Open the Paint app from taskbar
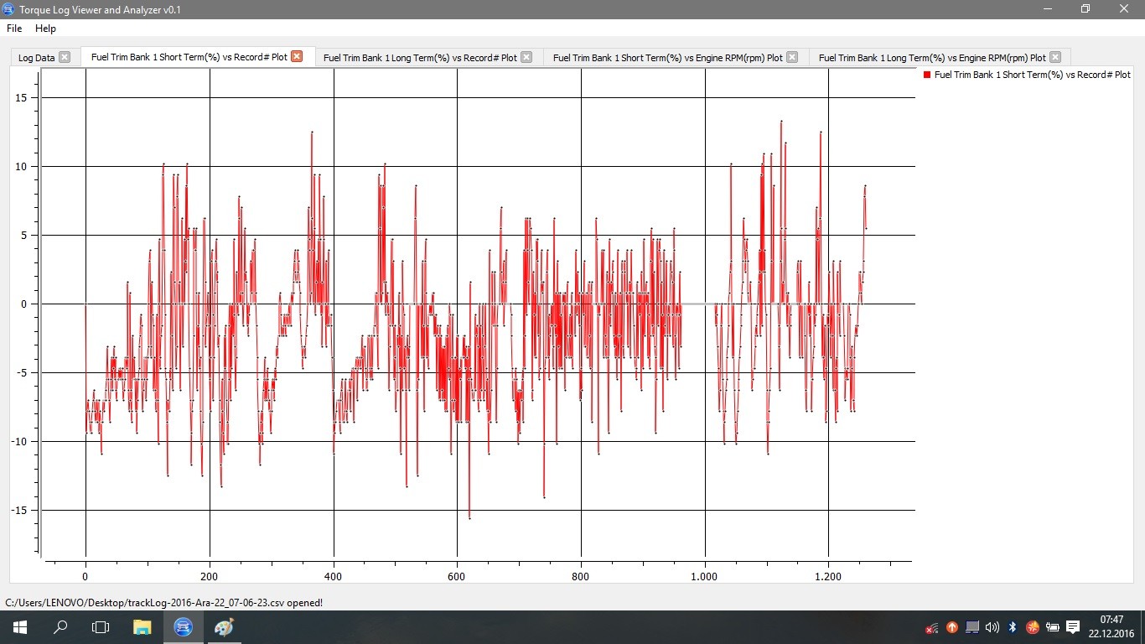Viewport: 1145px width, 644px height. (225, 627)
